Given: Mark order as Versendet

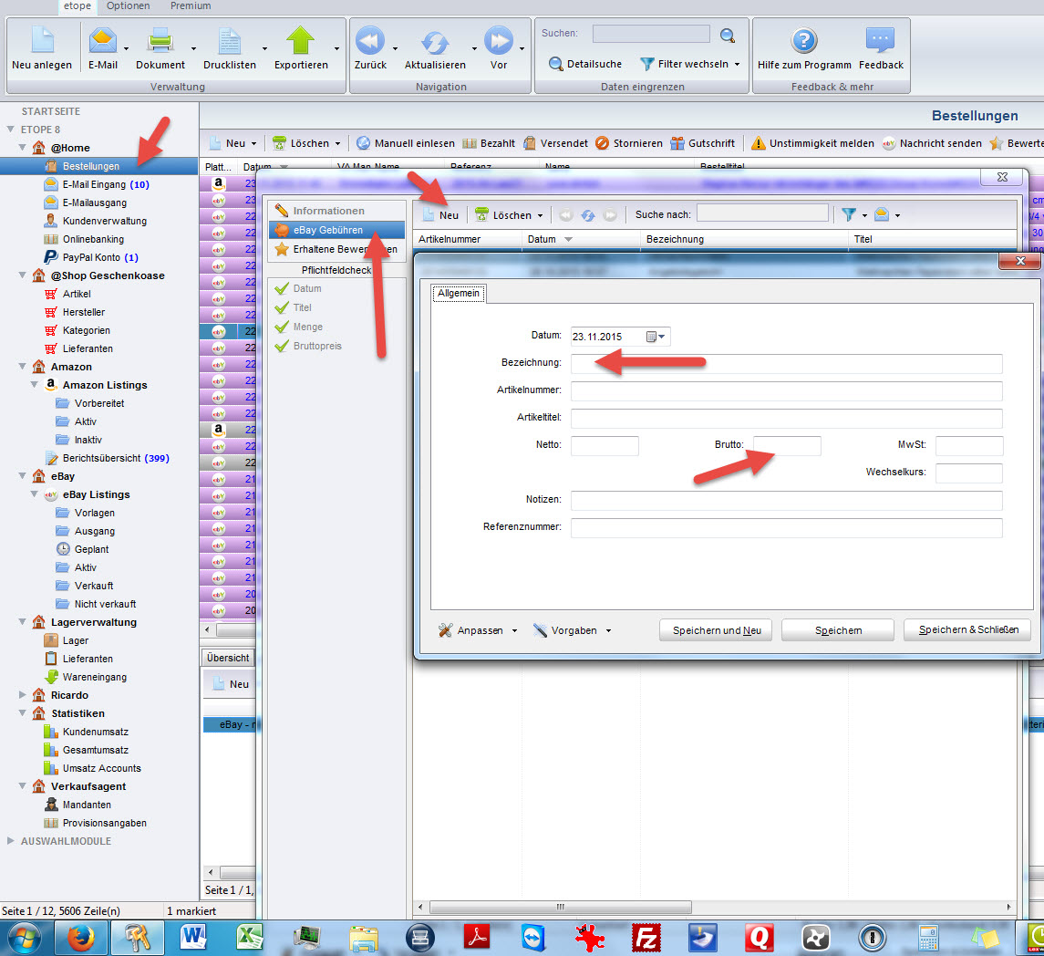Looking at the screenshot, I should (x=556, y=143).
